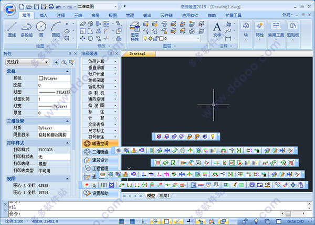Select the 直线 line tool

(12, 29)
